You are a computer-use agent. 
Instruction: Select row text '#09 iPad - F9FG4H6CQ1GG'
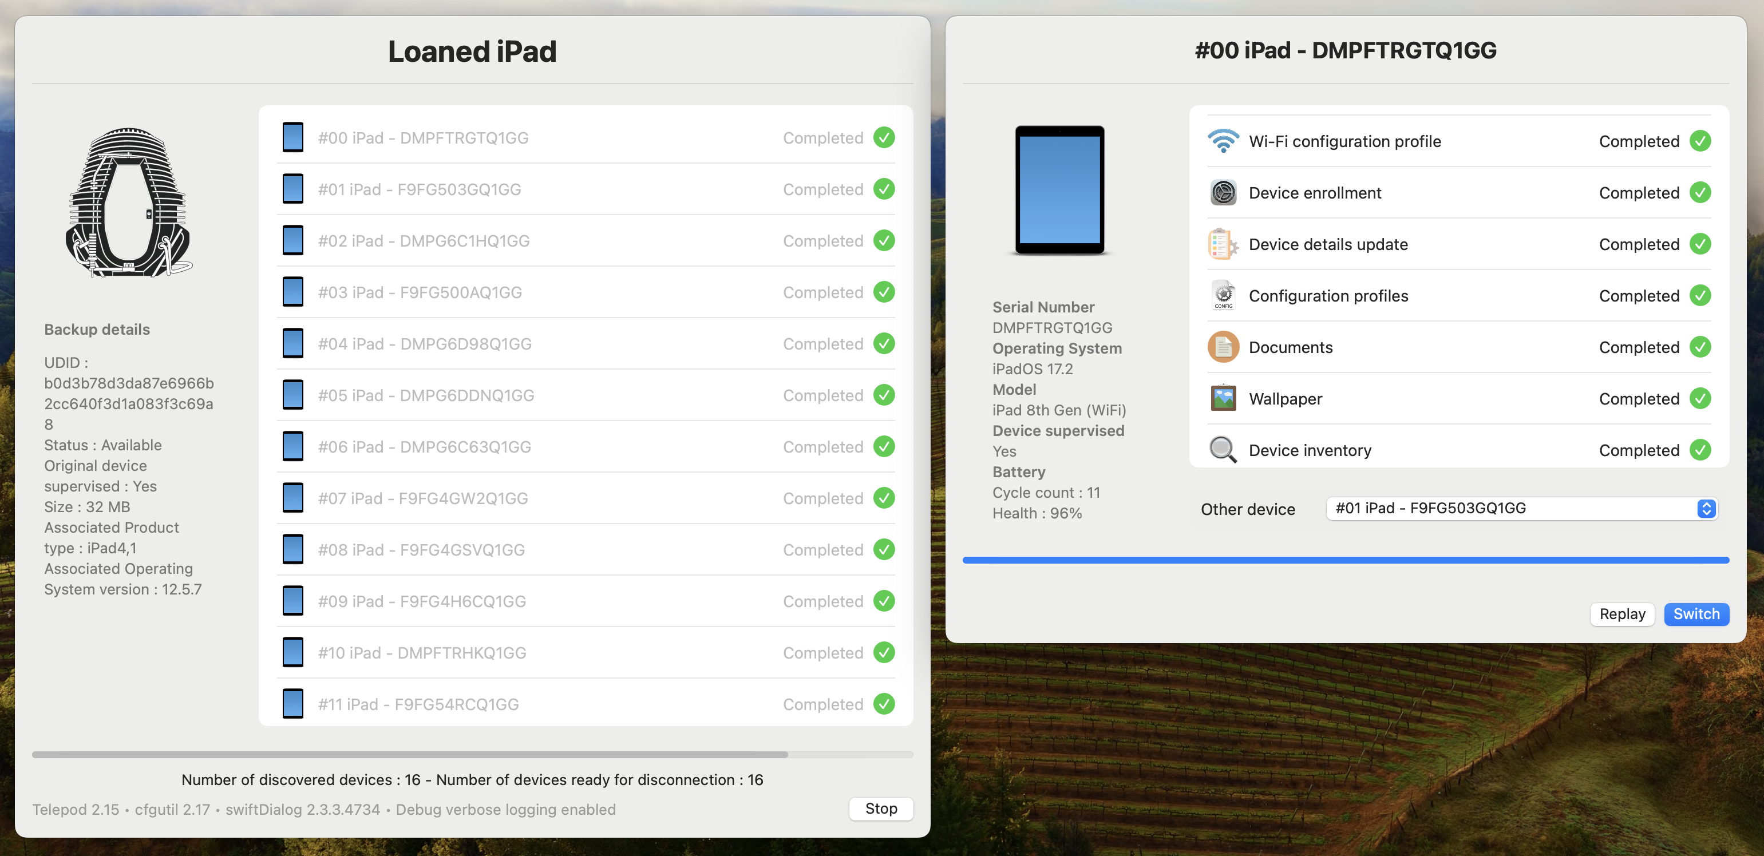point(422,601)
